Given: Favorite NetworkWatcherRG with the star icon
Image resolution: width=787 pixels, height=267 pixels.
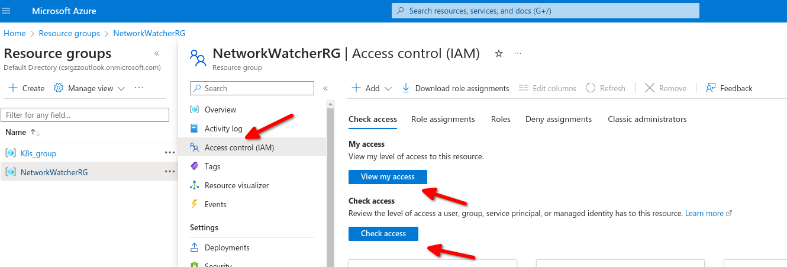Looking at the screenshot, I should click(499, 54).
